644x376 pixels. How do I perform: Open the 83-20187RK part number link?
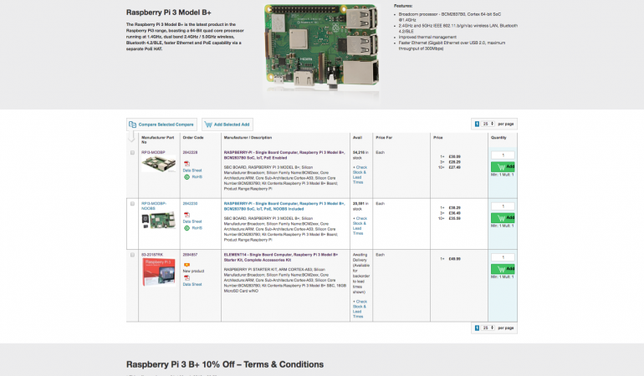point(152,255)
